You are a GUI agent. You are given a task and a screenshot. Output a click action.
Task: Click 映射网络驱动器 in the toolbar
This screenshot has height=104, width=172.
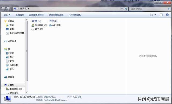56,15
